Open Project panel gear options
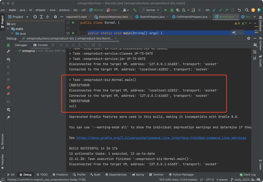This screenshot has height=182, width=263. 55,17
